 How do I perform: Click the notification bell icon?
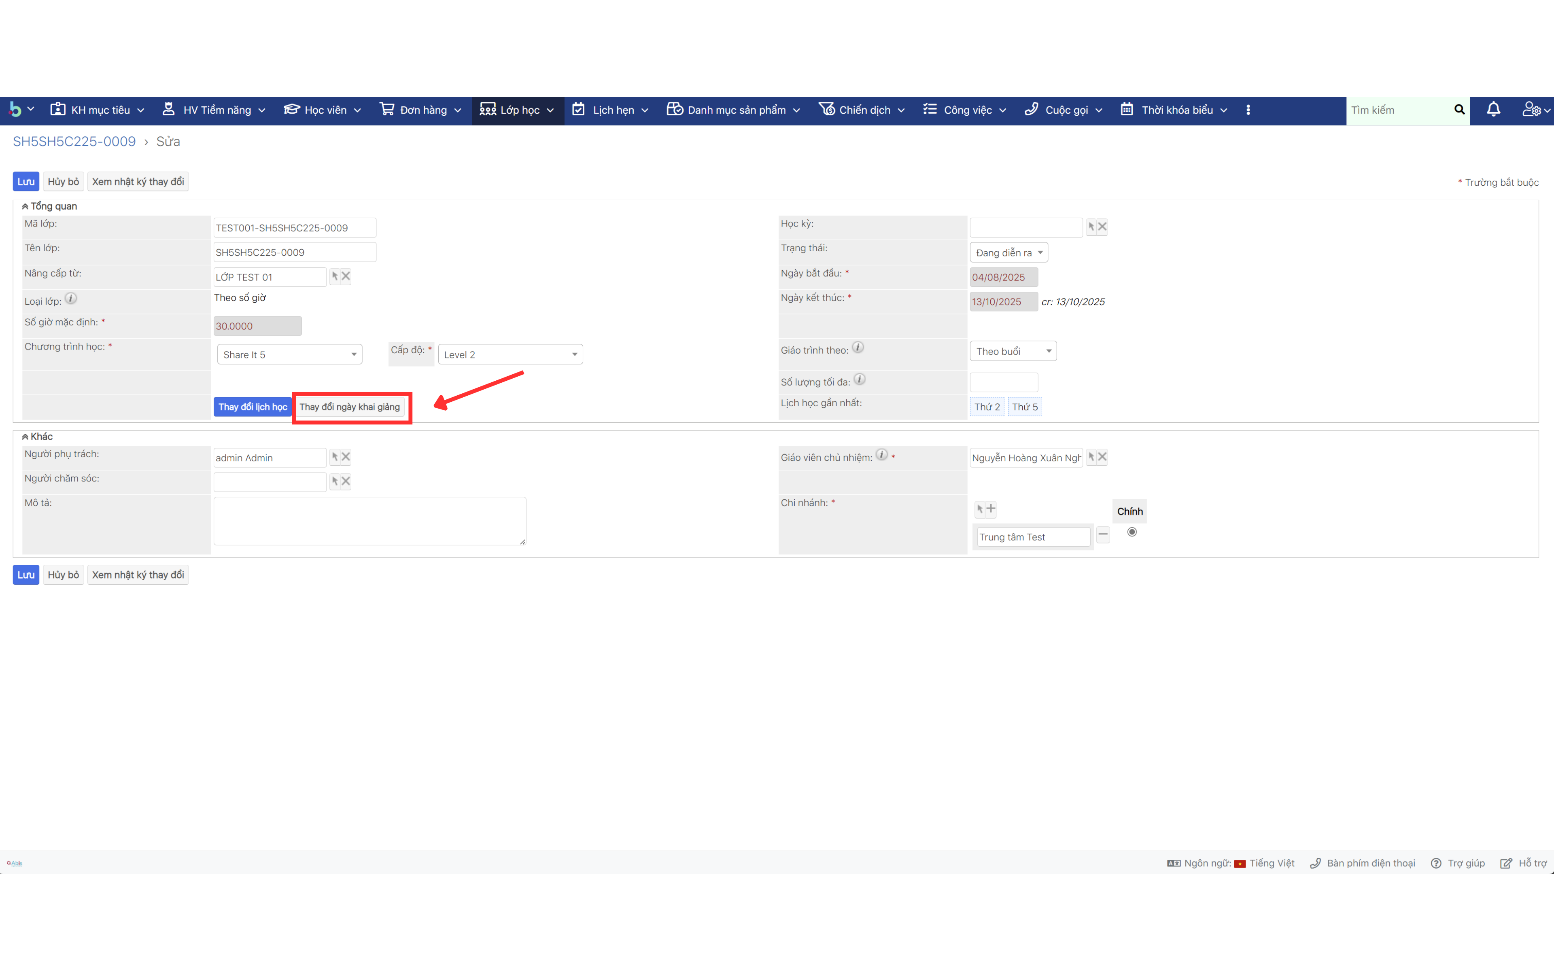(1493, 110)
